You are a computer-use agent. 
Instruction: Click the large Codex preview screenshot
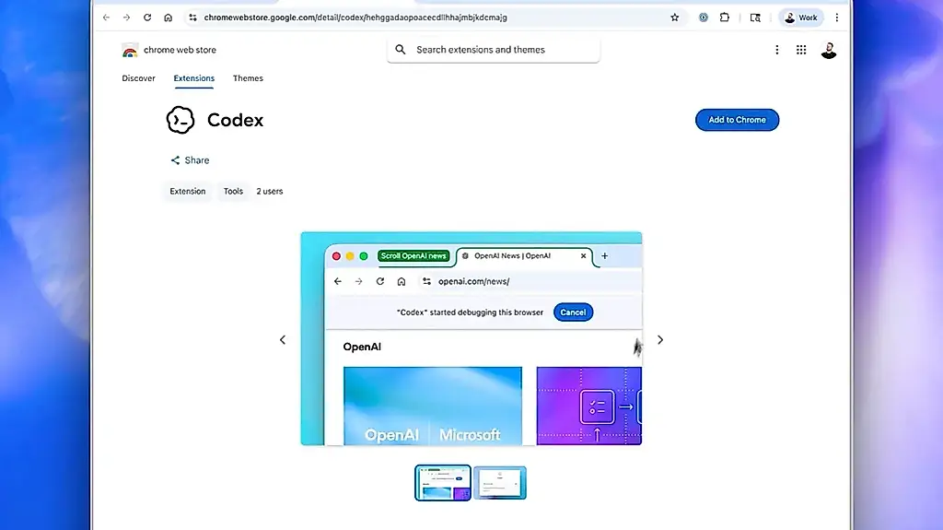pos(471,338)
